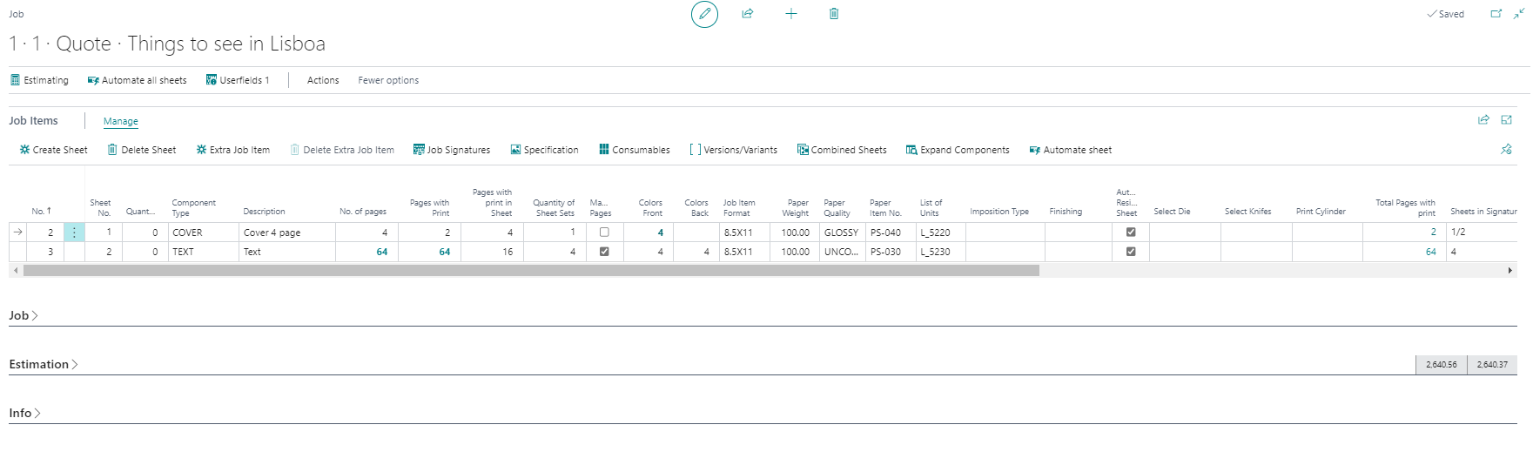Open the Actions menu
Viewport: 1533px width, 472px height.
pos(323,80)
